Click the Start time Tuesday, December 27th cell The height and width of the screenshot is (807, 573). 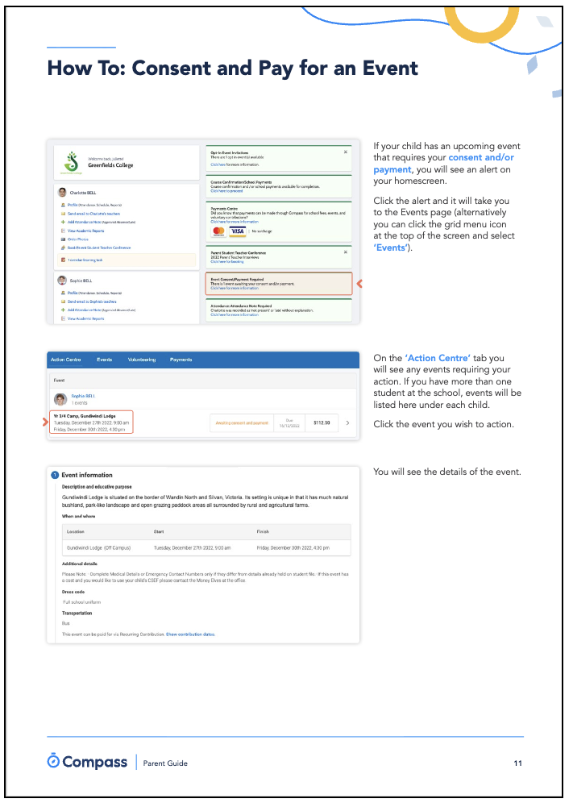coord(193,547)
